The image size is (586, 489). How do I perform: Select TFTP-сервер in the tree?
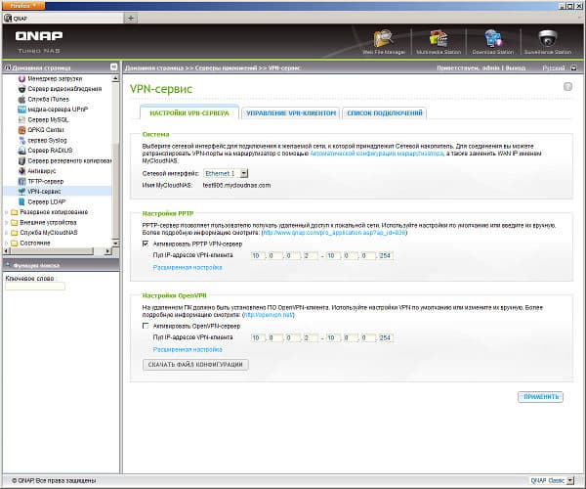[x=46, y=182]
